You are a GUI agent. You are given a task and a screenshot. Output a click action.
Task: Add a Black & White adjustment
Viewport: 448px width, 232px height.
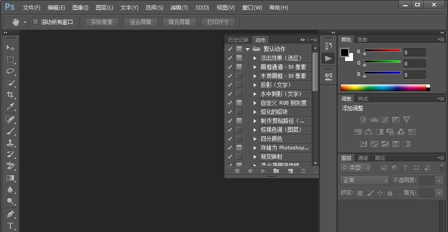380,131
